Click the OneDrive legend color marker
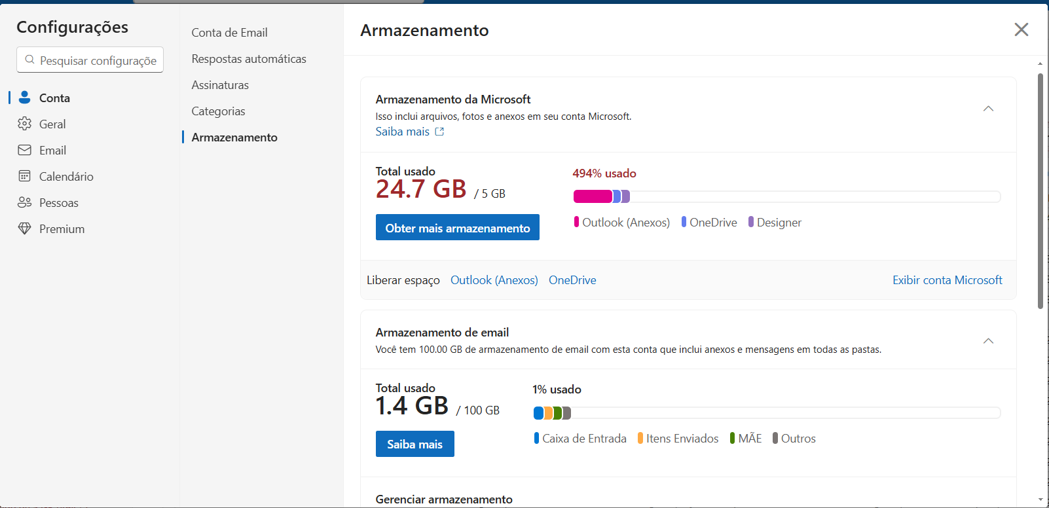The width and height of the screenshot is (1049, 508). click(684, 222)
